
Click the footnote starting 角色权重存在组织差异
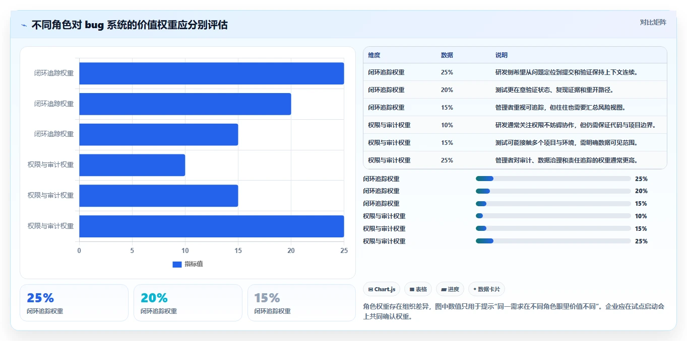(514, 312)
